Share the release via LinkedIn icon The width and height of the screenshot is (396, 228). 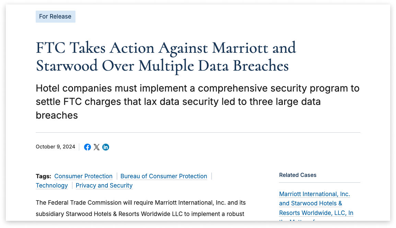coord(106,147)
